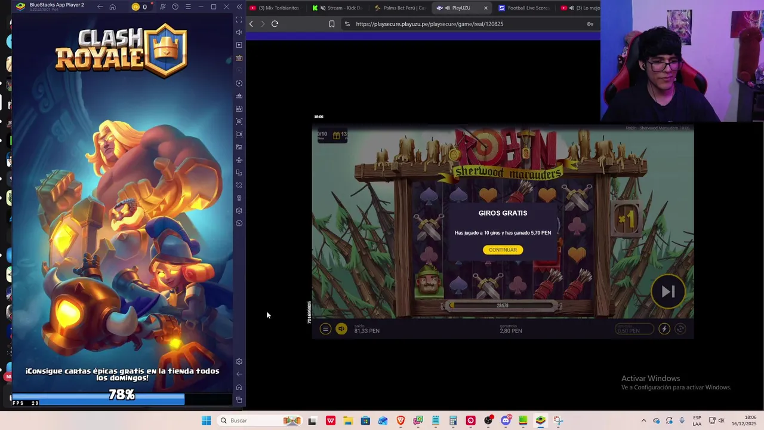Image resolution: width=764 pixels, height=430 pixels.
Task: Open the 0,50 PEN bet selector
Action: click(x=634, y=329)
